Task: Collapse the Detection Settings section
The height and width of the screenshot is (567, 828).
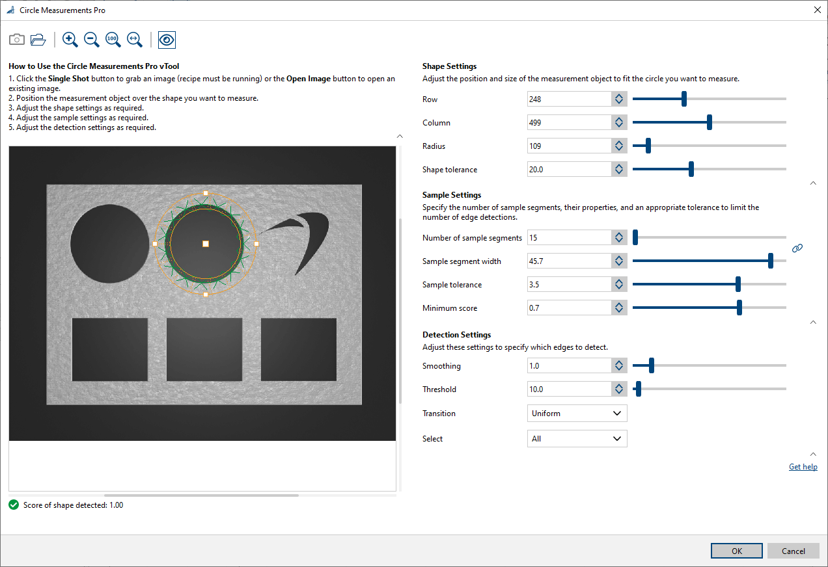Action: [813, 454]
